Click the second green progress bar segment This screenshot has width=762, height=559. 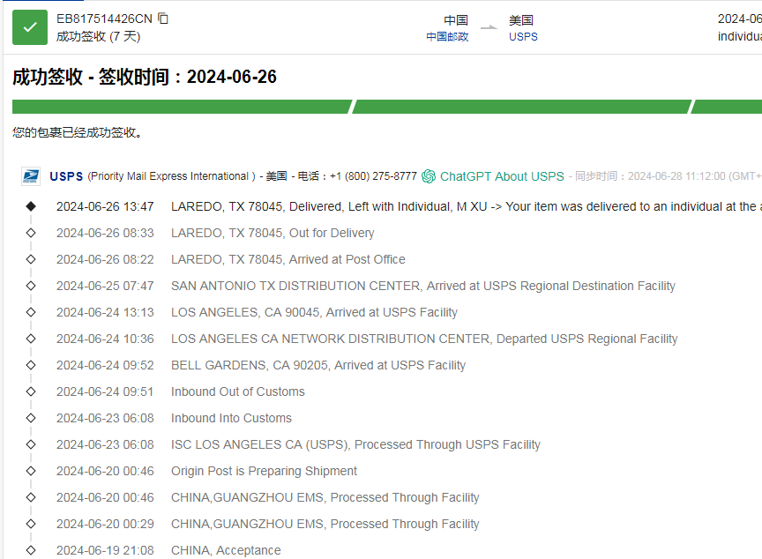(x=521, y=107)
